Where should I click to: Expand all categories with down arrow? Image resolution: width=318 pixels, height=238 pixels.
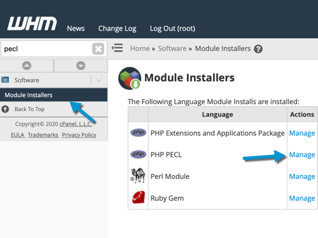click(x=81, y=66)
